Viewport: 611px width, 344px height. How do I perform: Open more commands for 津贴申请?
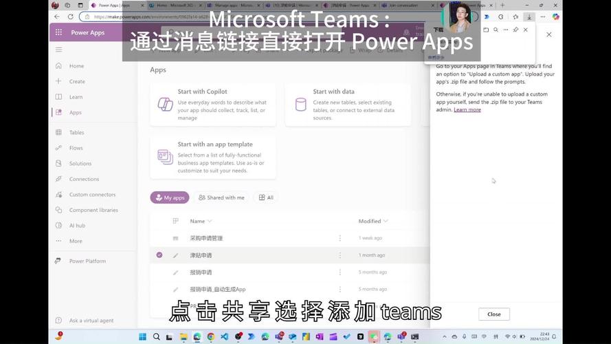[340, 255]
